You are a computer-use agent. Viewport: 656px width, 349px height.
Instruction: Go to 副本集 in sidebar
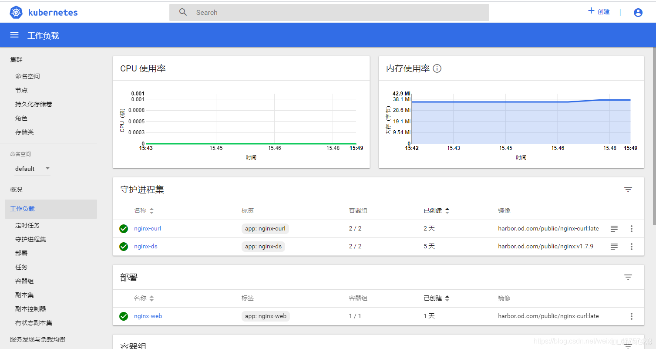(x=24, y=295)
